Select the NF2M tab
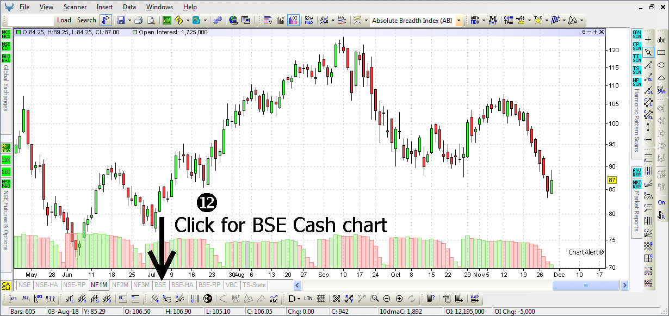 (120, 284)
